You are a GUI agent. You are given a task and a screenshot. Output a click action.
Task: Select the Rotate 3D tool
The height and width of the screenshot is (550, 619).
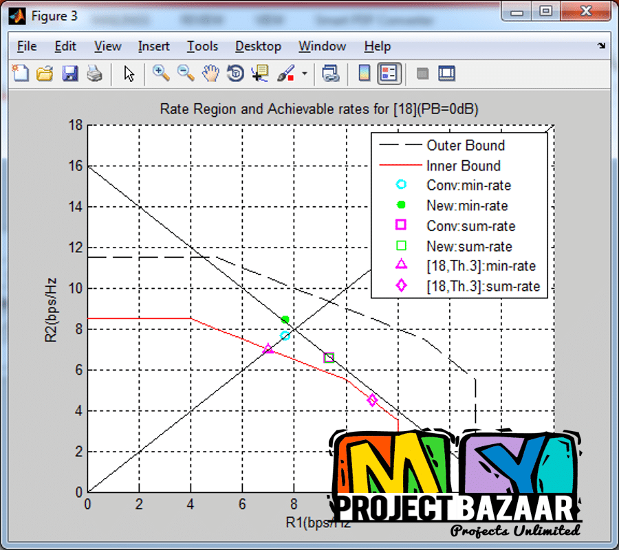pos(235,74)
